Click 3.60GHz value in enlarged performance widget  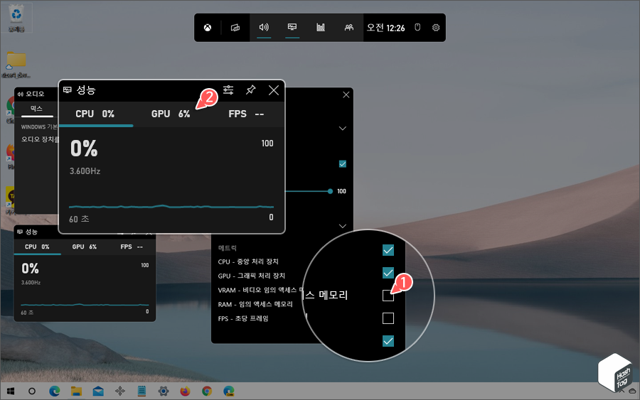coord(85,171)
